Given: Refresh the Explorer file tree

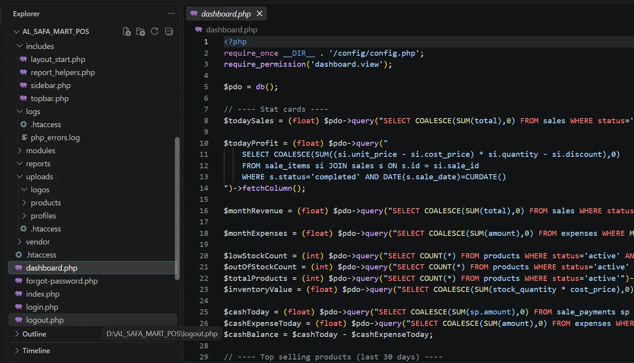Looking at the screenshot, I should (155, 31).
